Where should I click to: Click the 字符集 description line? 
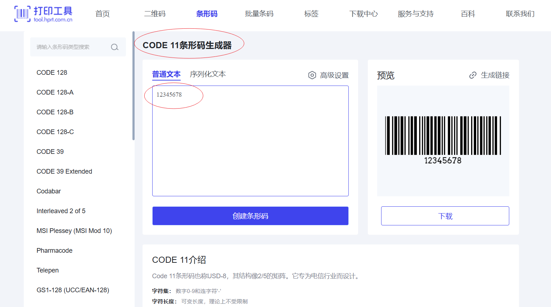pyautogui.click(x=186, y=291)
